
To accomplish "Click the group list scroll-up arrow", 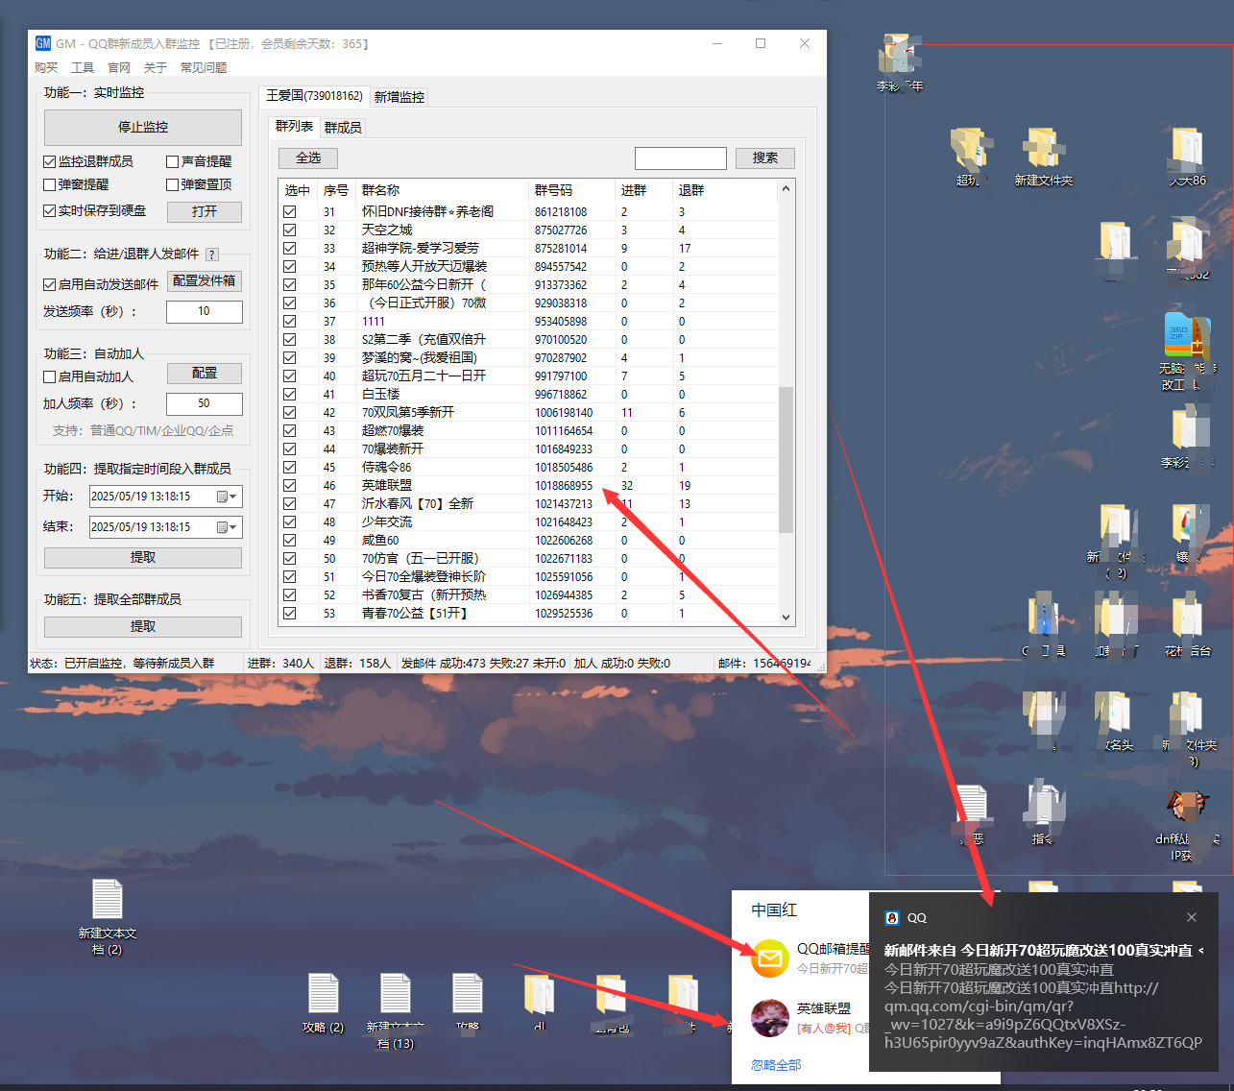I will pyautogui.click(x=786, y=188).
